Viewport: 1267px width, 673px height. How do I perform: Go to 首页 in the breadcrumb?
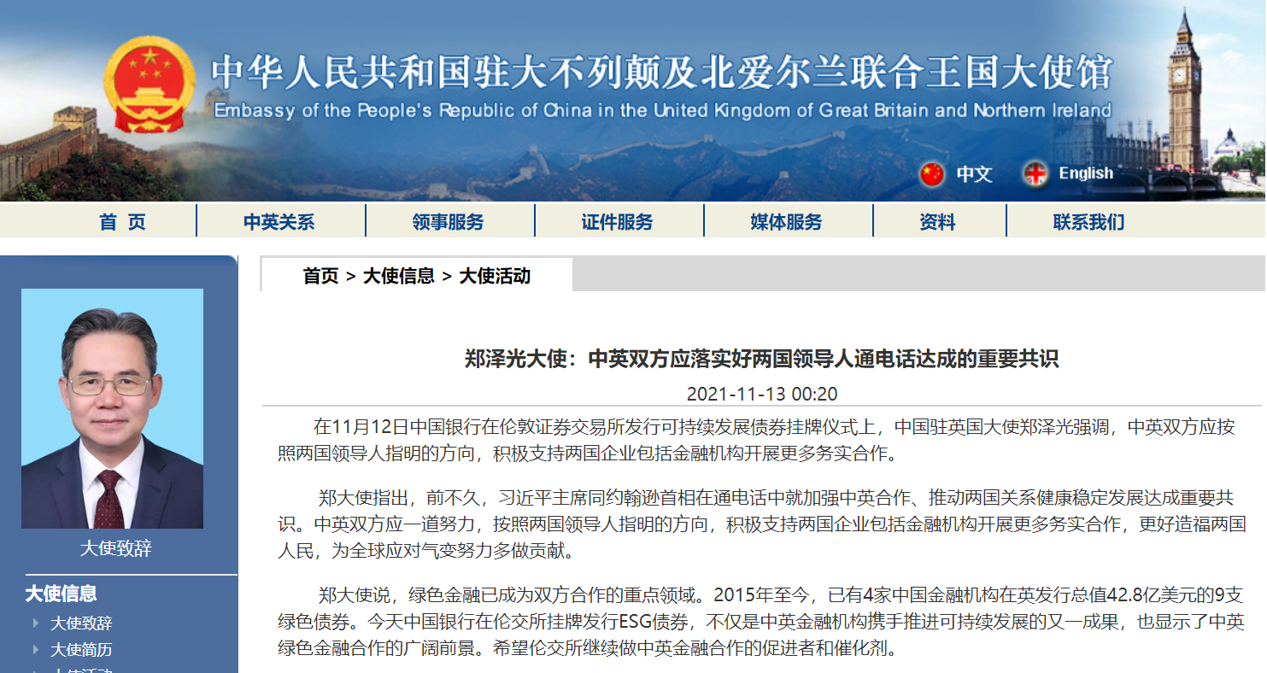point(320,276)
